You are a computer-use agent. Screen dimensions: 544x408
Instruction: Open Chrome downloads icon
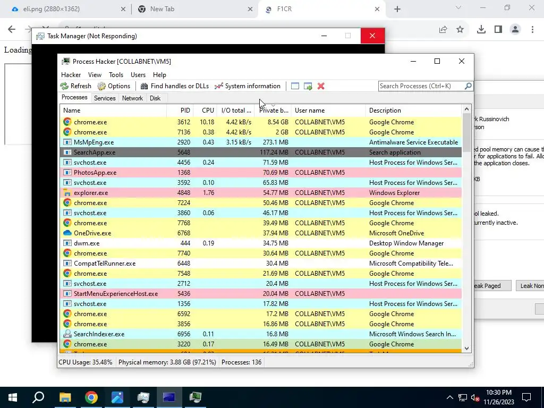click(x=481, y=30)
